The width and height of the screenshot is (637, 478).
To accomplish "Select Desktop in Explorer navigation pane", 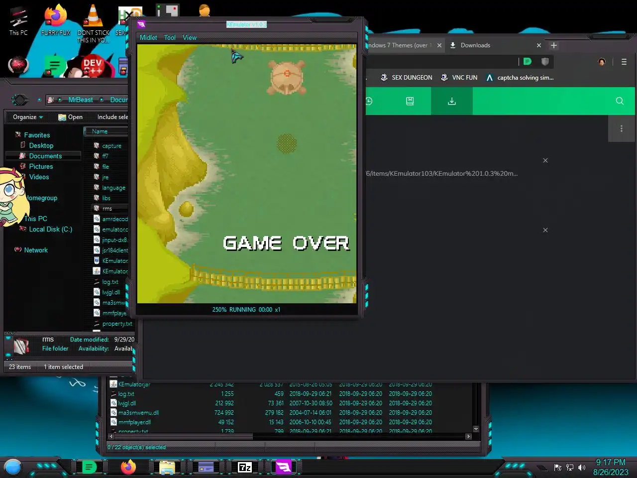I will click(x=41, y=145).
